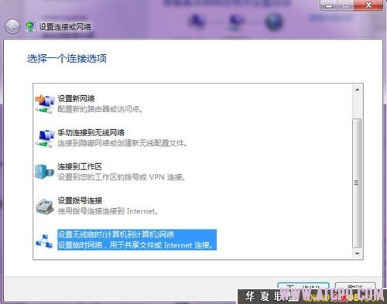This screenshot has width=387, height=304.
Task: Choose 手动连接到无线网络 option title
Action: [91, 133]
